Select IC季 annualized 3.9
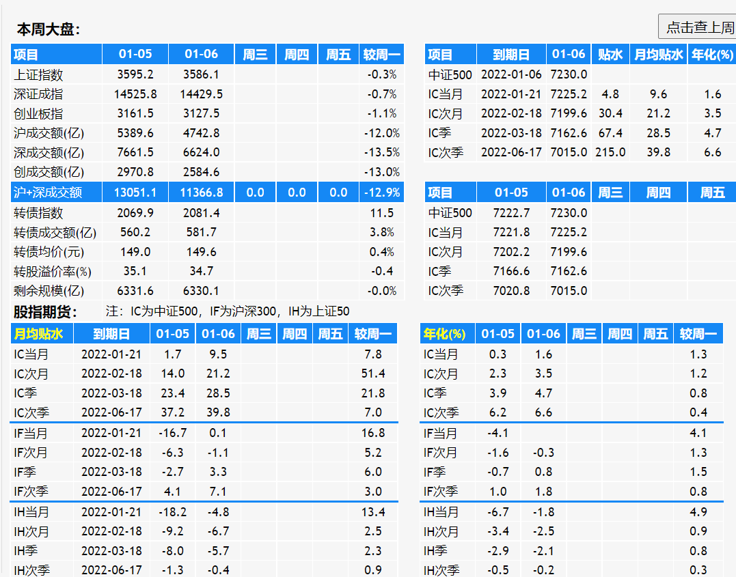The image size is (736, 577). [x=498, y=393]
